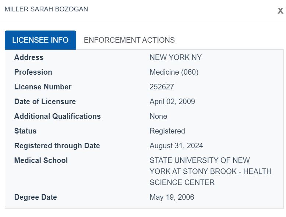
Task: Click the Date of Licensure label
Action: (x=45, y=102)
